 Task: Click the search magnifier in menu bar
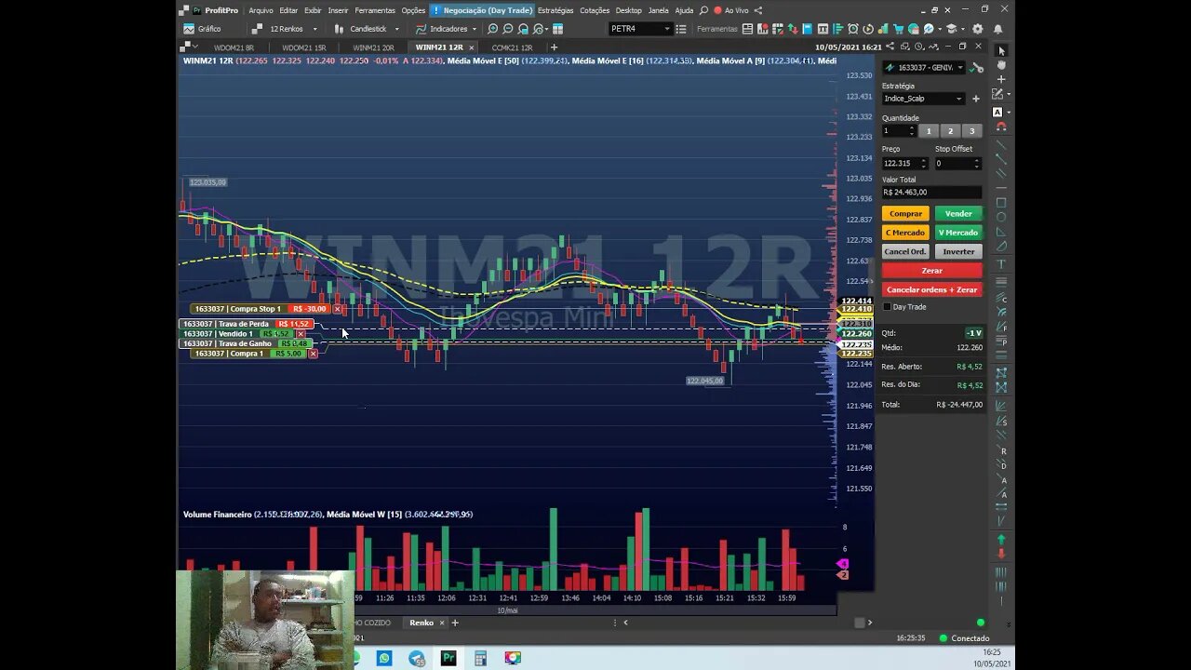(x=703, y=10)
